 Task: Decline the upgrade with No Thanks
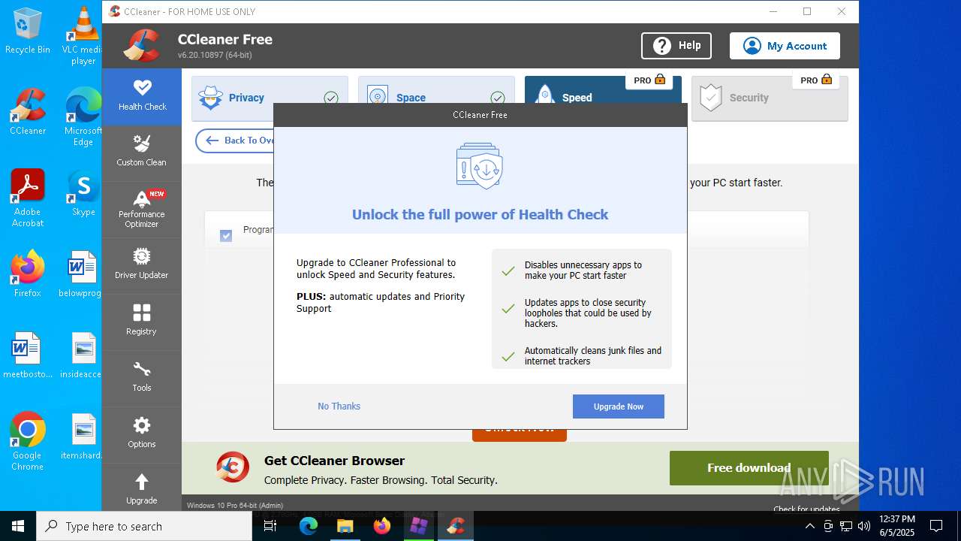point(339,407)
